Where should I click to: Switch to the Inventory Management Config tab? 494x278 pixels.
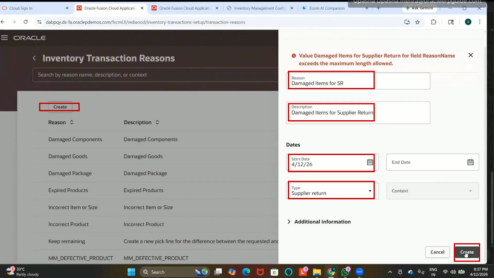tap(260, 8)
